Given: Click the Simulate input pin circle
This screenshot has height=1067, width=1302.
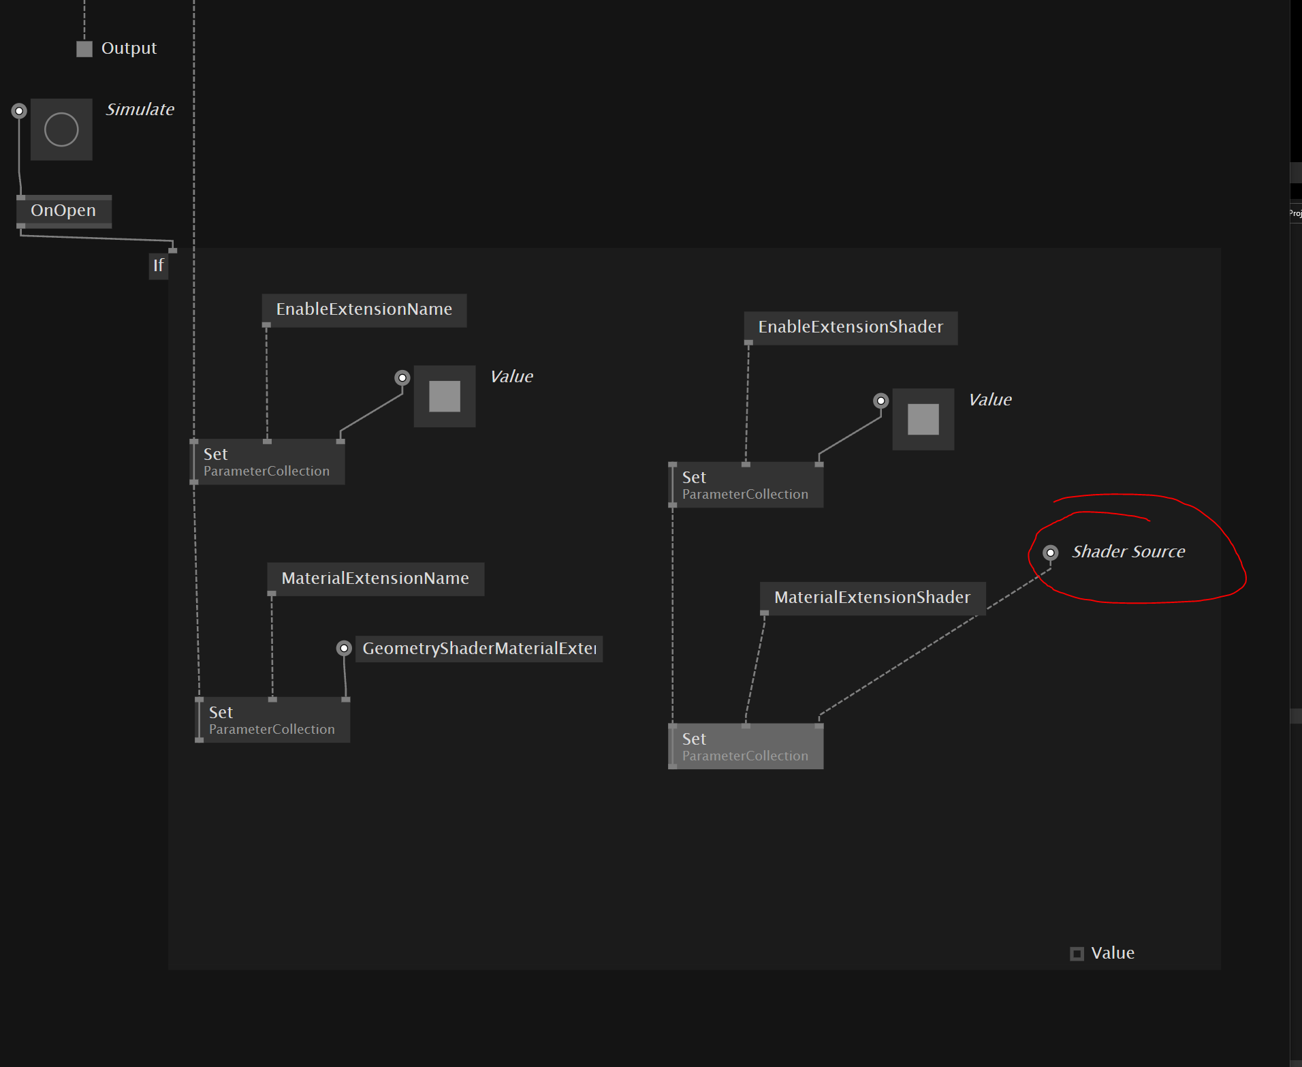Looking at the screenshot, I should click(19, 110).
